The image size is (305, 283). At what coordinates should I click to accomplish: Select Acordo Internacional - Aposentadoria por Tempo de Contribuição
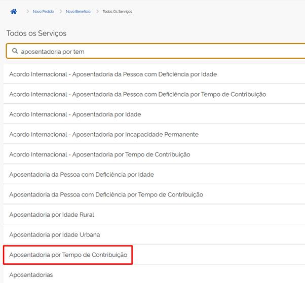pyautogui.click(x=154, y=154)
